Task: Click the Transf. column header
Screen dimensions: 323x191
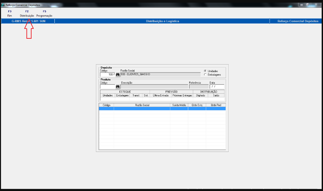Action: click(x=136, y=95)
